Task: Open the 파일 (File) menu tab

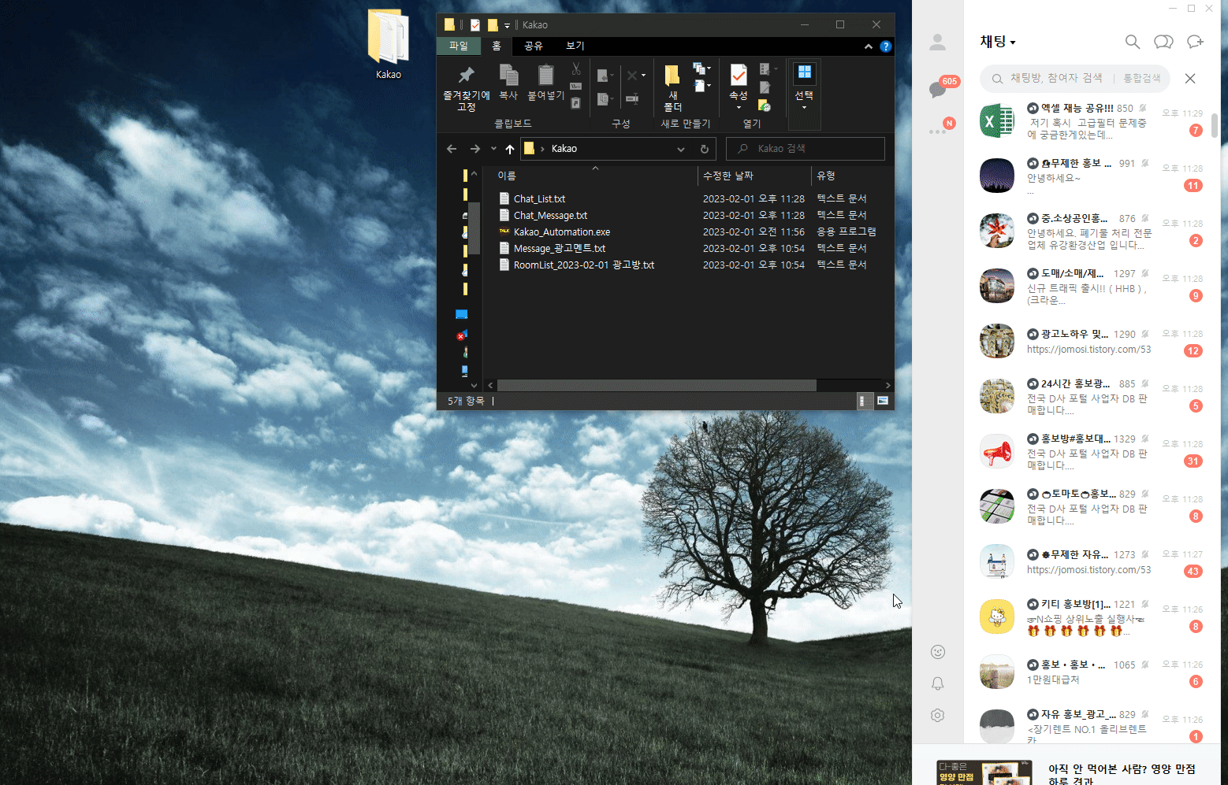Action: pyautogui.click(x=459, y=46)
